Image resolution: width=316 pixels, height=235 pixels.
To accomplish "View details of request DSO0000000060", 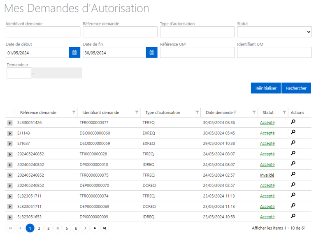I will point(293,132).
